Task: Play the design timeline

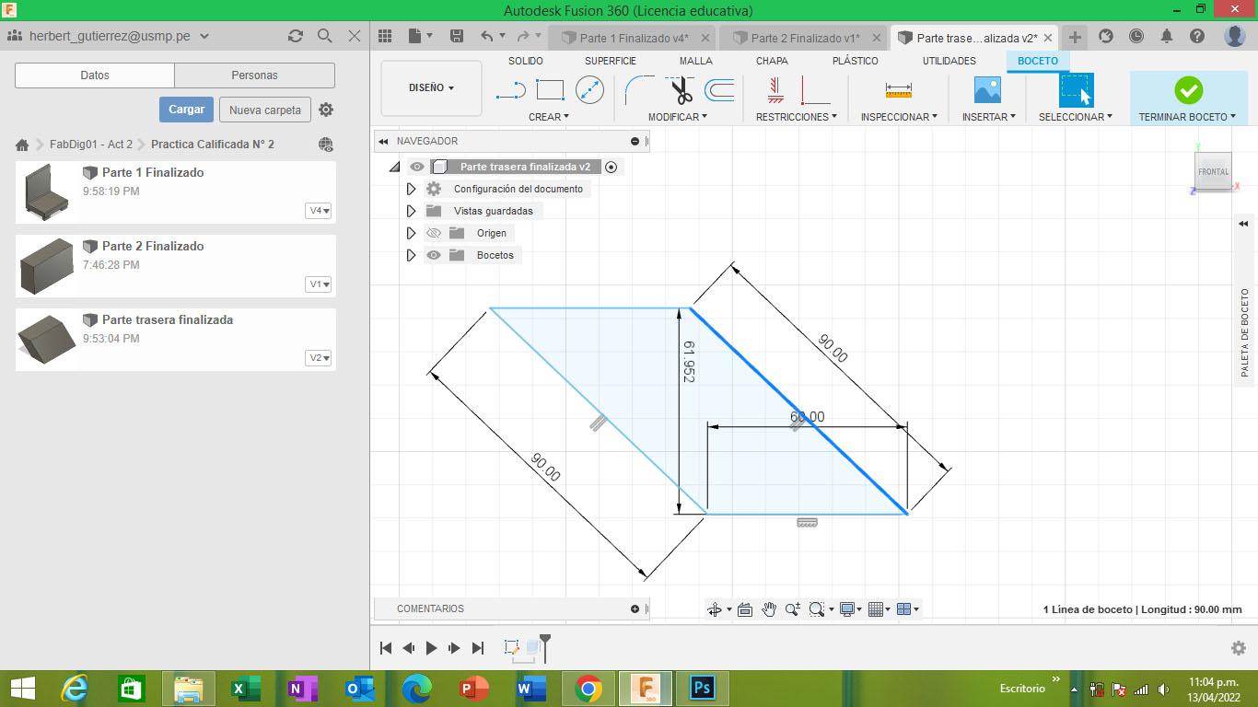Action: (431, 648)
